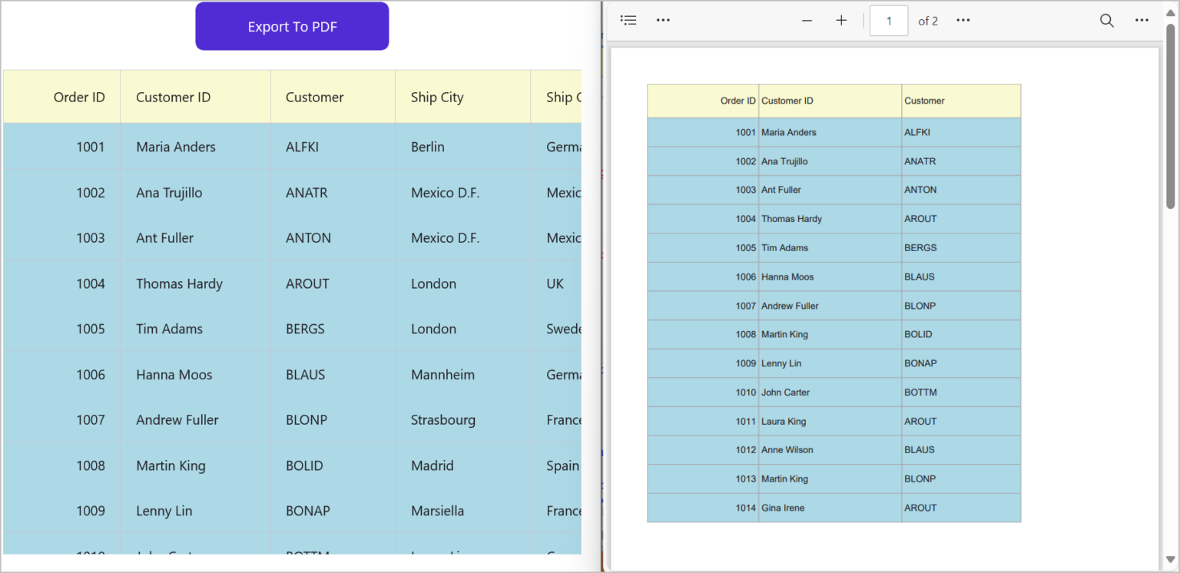Image resolution: width=1180 pixels, height=573 pixels.
Task: Zoom out of the PDF page
Action: (x=807, y=20)
